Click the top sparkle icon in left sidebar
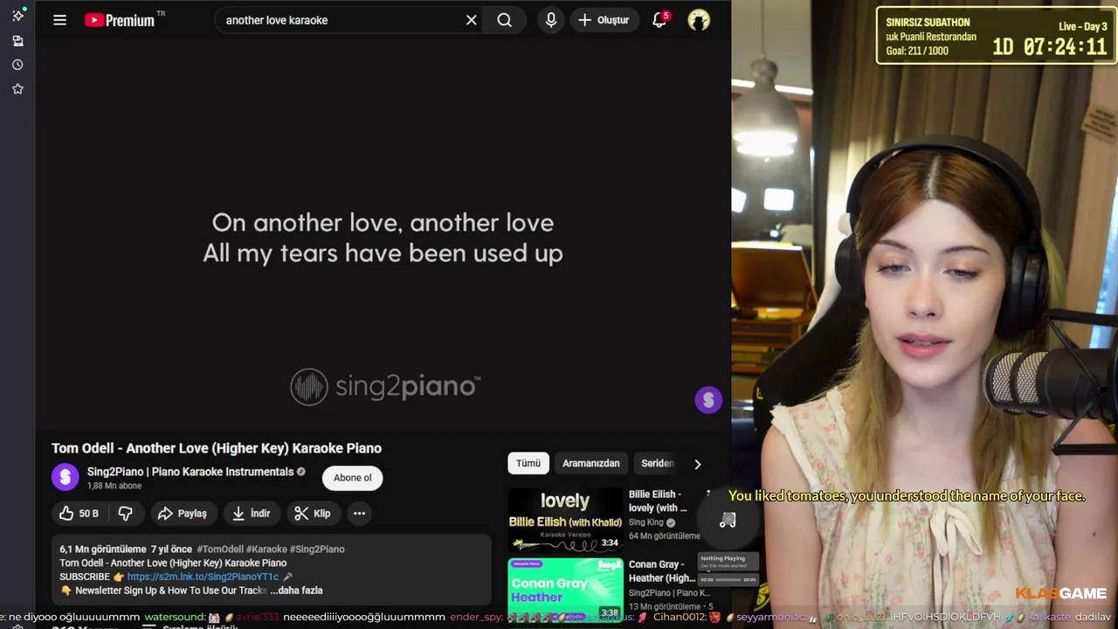 (x=17, y=15)
